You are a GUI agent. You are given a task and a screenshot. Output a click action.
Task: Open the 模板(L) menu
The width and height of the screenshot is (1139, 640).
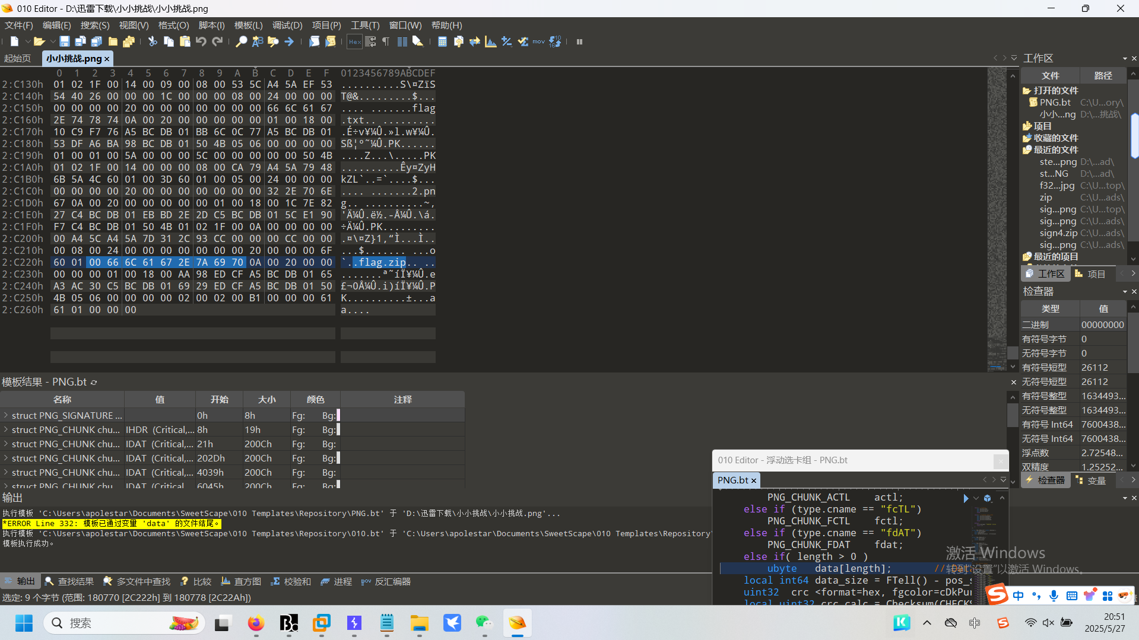click(248, 26)
